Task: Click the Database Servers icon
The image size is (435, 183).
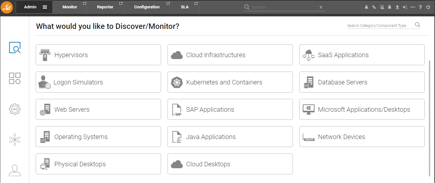Action: pyautogui.click(x=309, y=82)
